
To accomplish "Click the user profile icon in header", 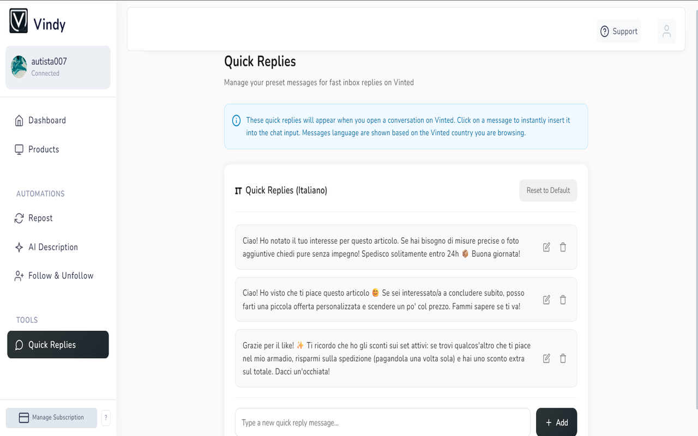I will tap(666, 31).
